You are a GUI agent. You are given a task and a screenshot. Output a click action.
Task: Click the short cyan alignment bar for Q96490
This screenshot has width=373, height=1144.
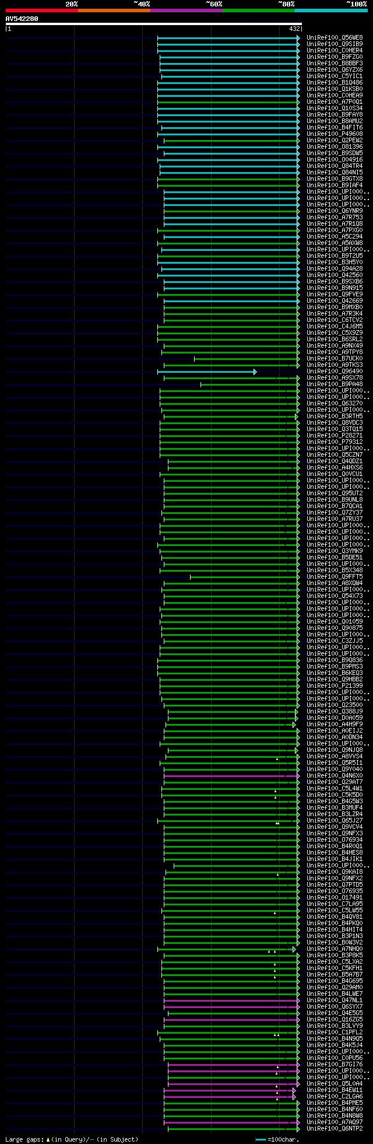[205, 372]
